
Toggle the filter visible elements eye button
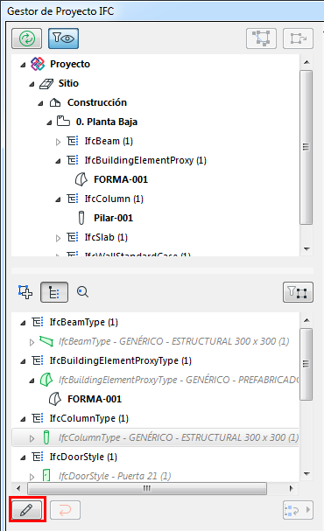coord(64,38)
